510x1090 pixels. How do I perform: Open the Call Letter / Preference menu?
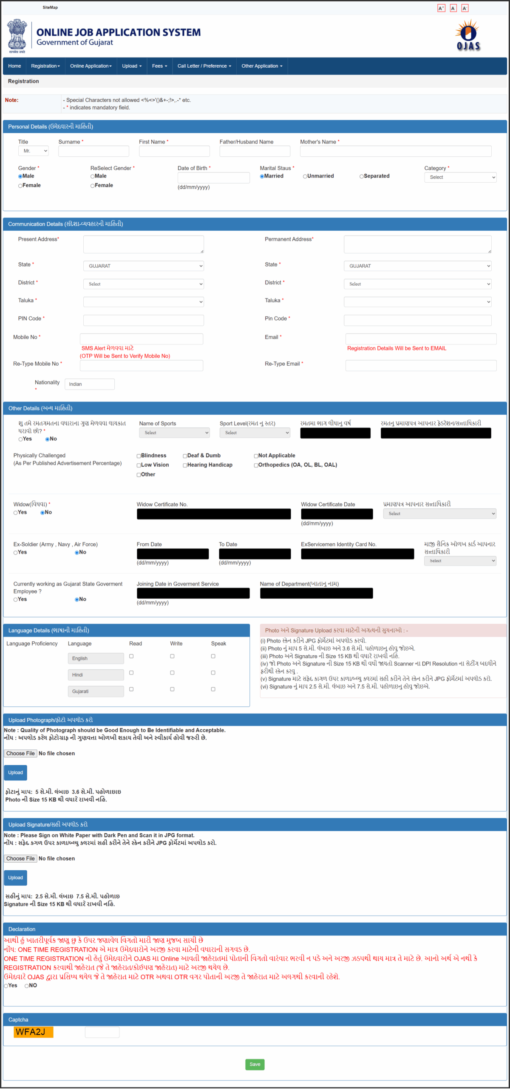tap(204, 66)
